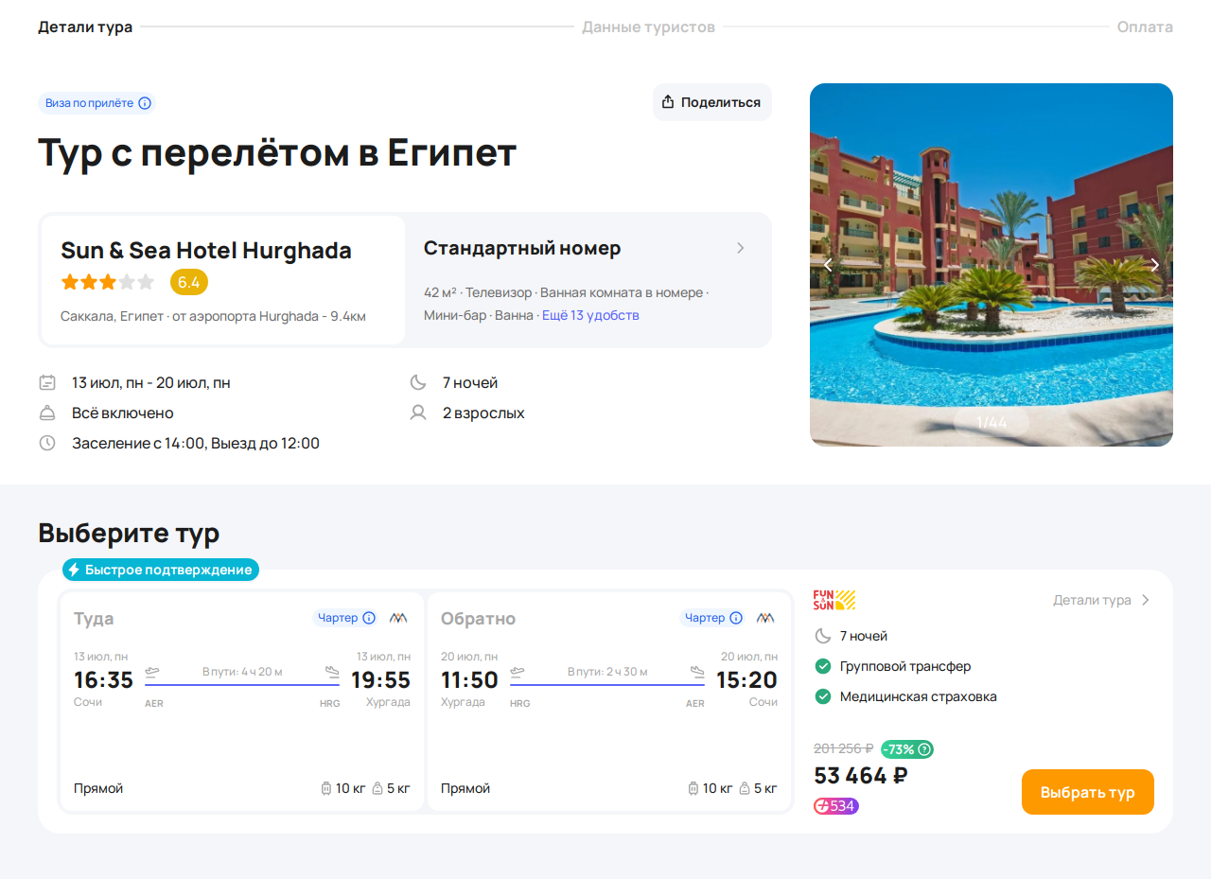Expand Стандартный номер room details chevron
This screenshot has width=1211, height=879.
(x=741, y=248)
